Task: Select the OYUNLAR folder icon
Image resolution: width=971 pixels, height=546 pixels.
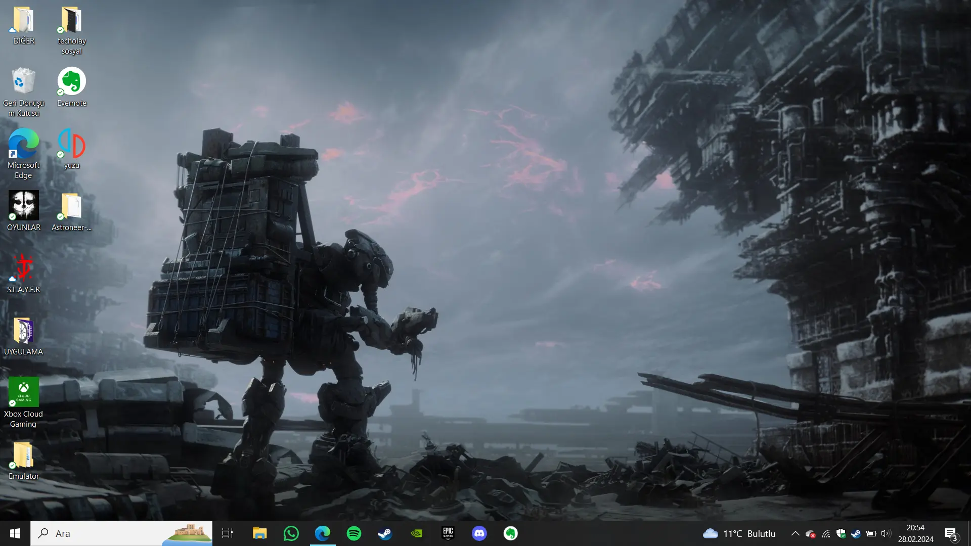Action: tap(23, 211)
